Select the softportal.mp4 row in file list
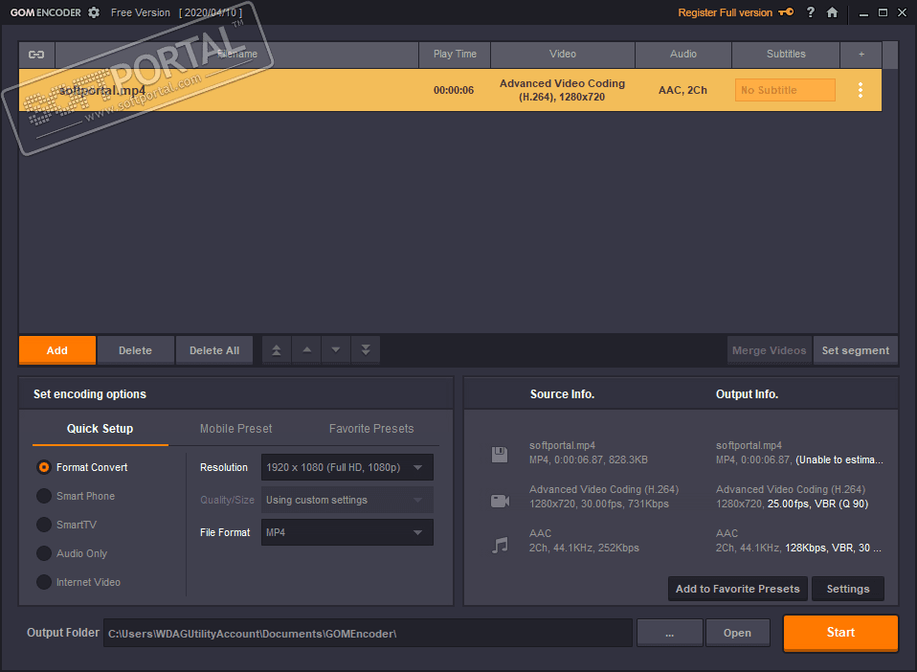 click(x=450, y=90)
